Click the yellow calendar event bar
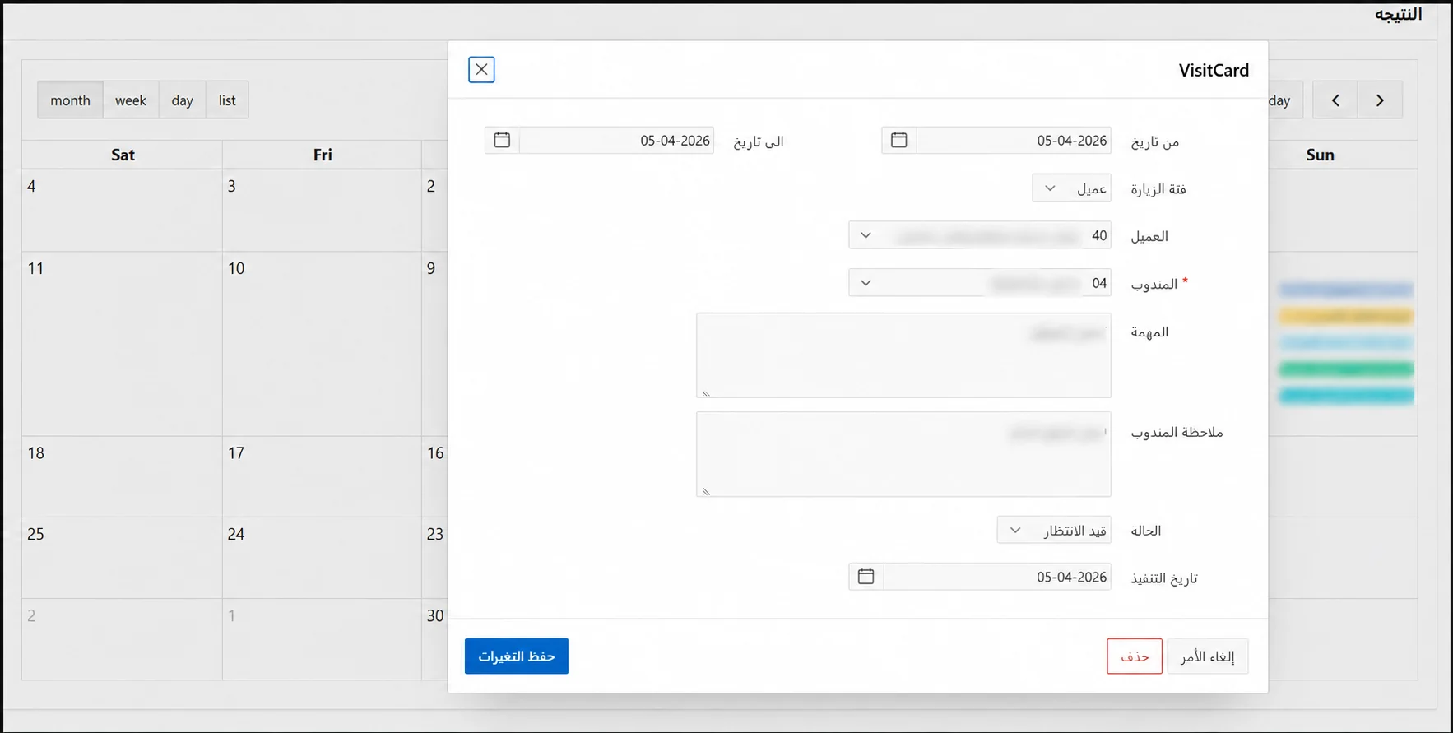This screenshot has width=1453, height=733. pos(1346,316)
